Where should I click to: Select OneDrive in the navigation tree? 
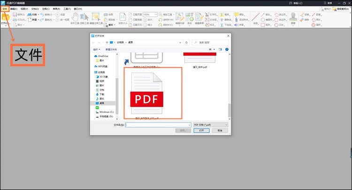click(x=101, y=56)
